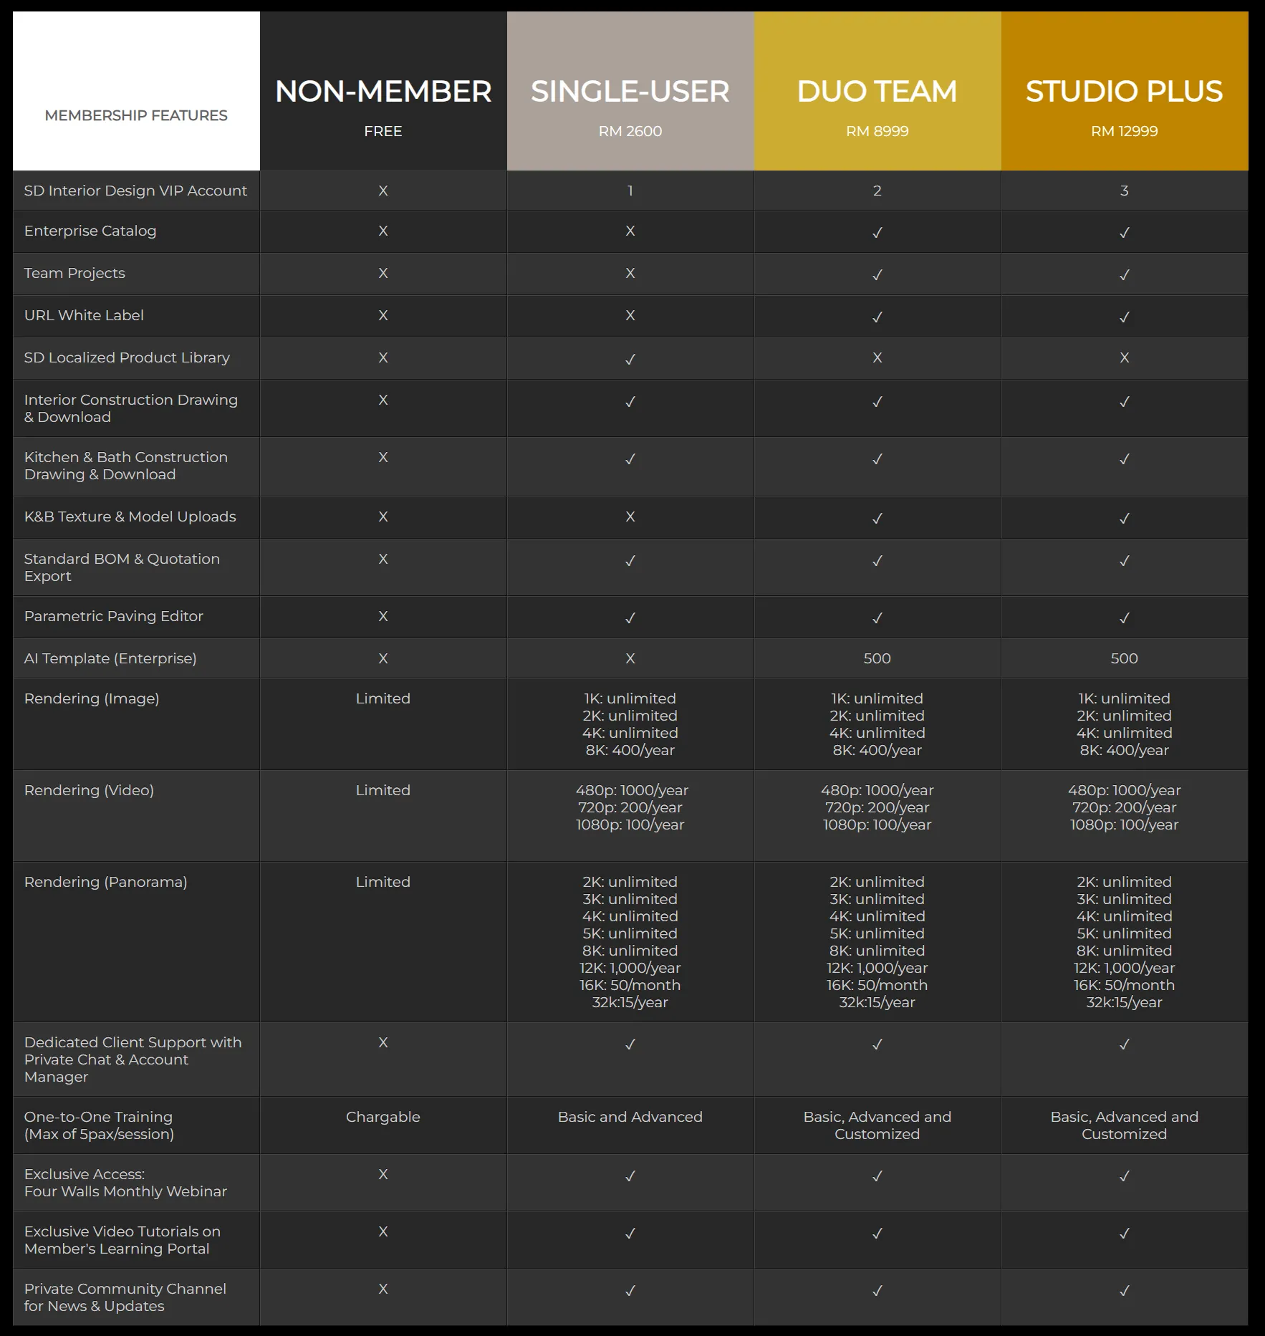Image resolution: width=1265 pixels, height=1336 pixels.
Task: Click the Single-User X for URL White Label
Action: pyautogui.click(x=630, y=315)
